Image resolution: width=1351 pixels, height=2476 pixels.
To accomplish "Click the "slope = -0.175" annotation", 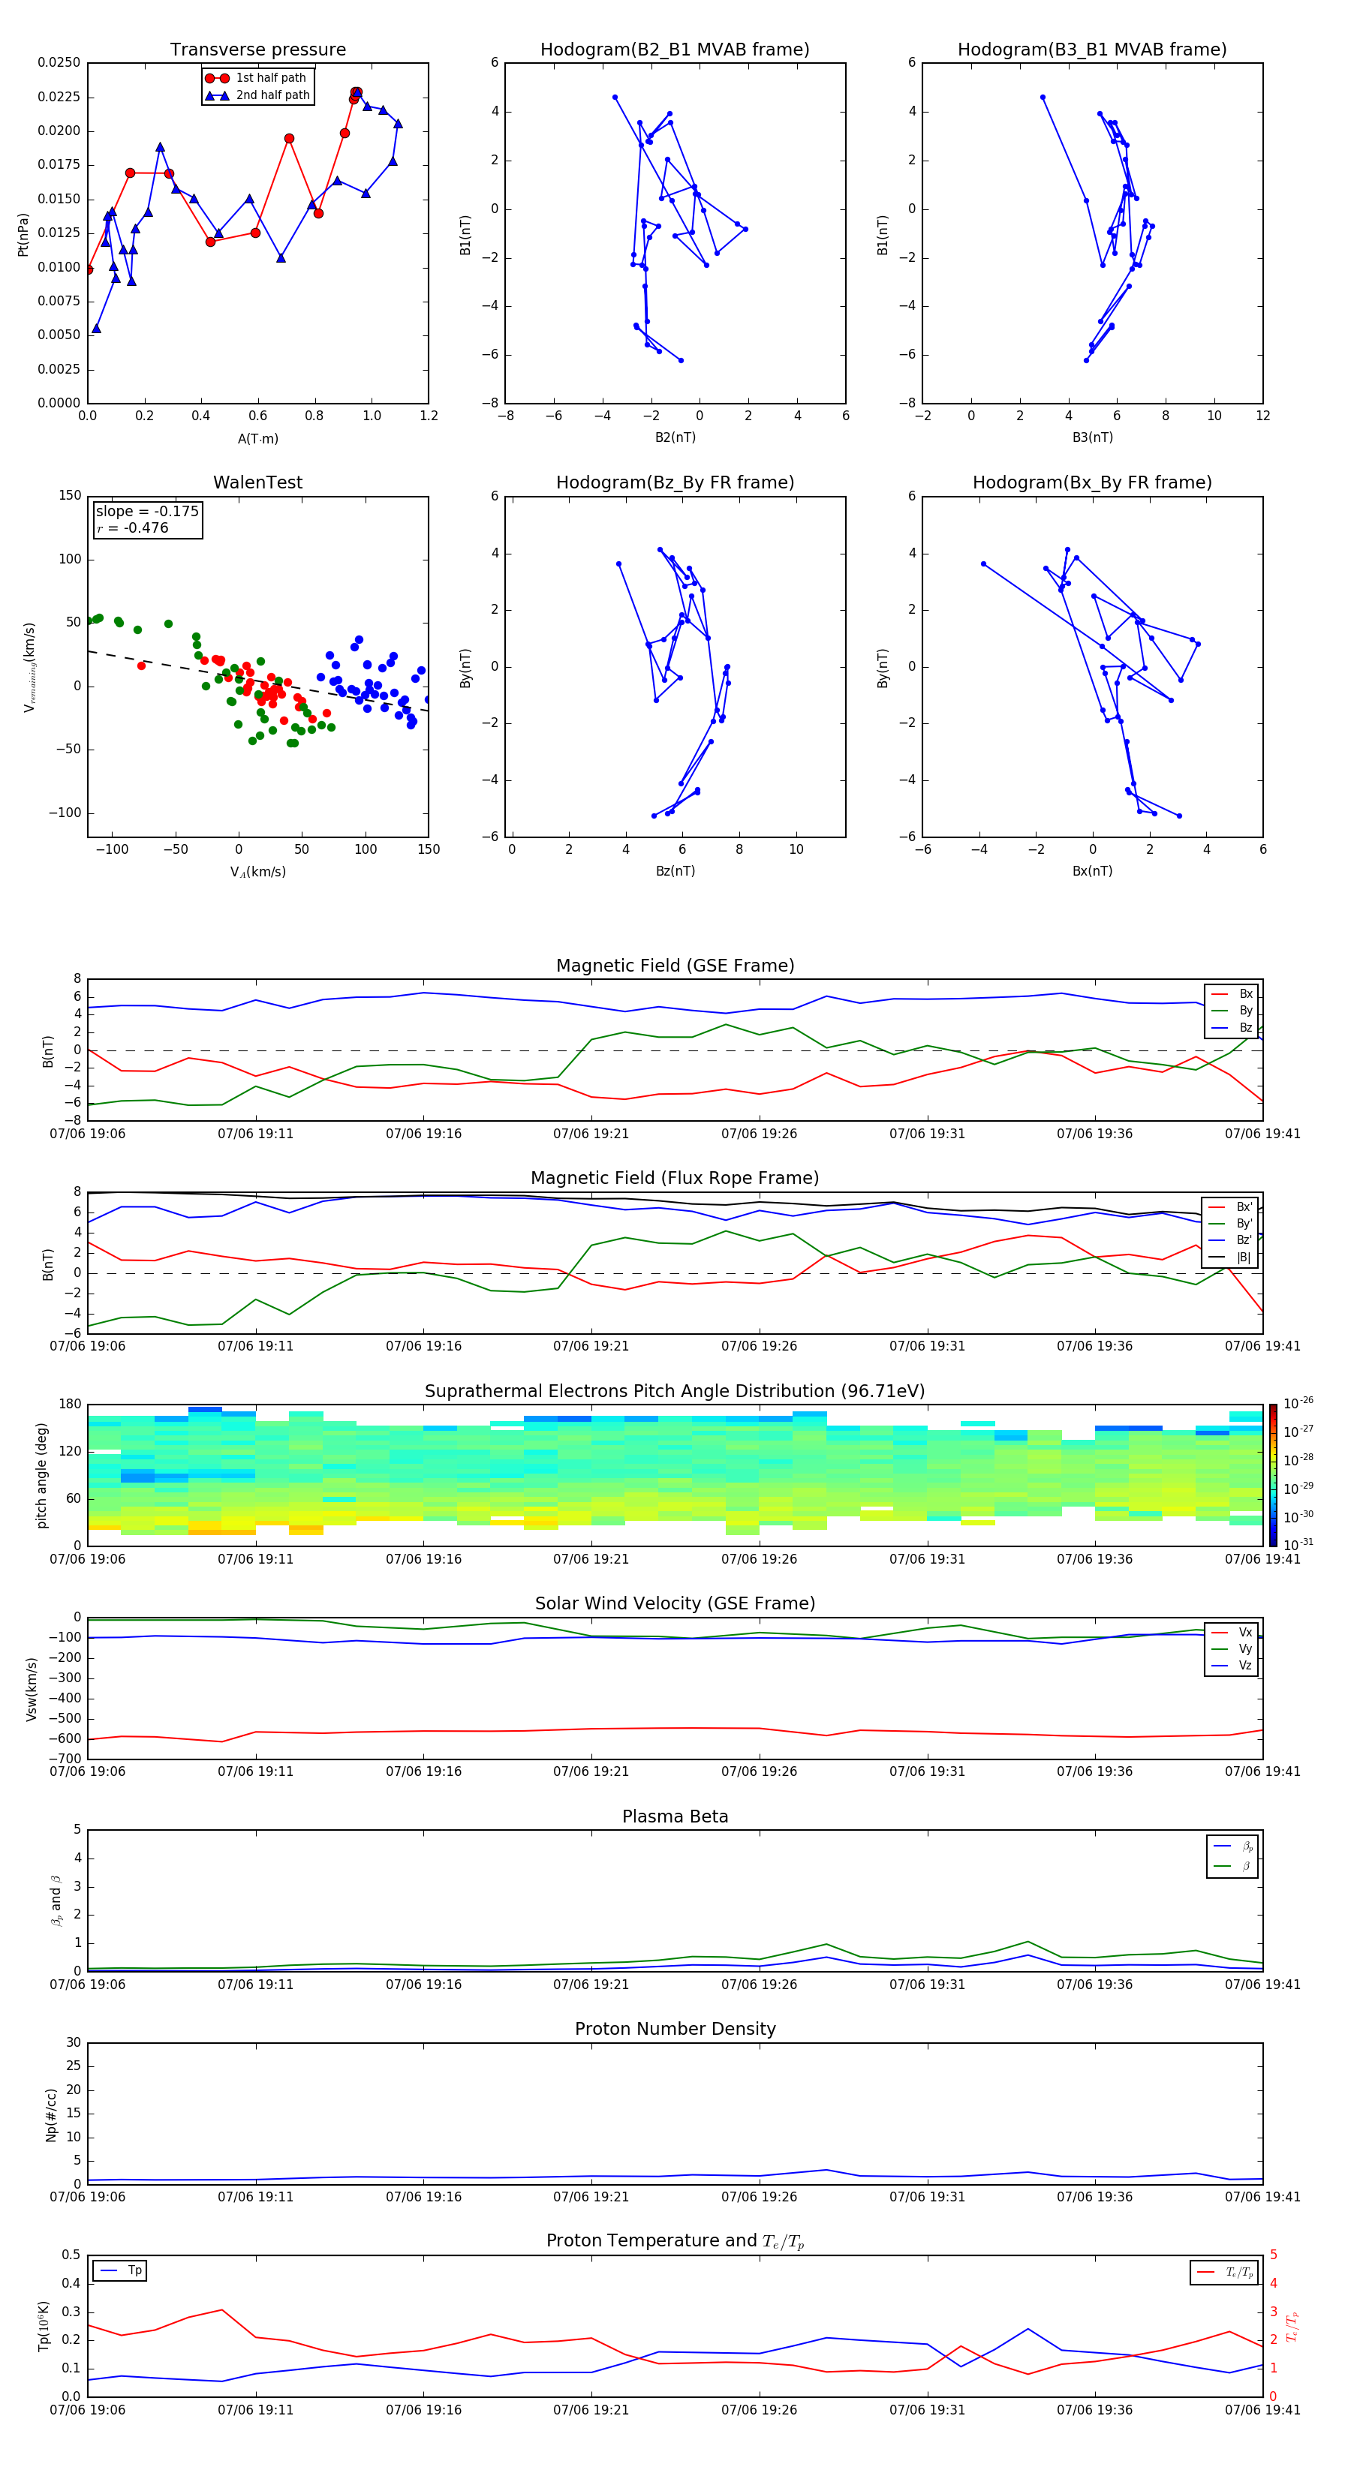I will [x=147, y=512].
